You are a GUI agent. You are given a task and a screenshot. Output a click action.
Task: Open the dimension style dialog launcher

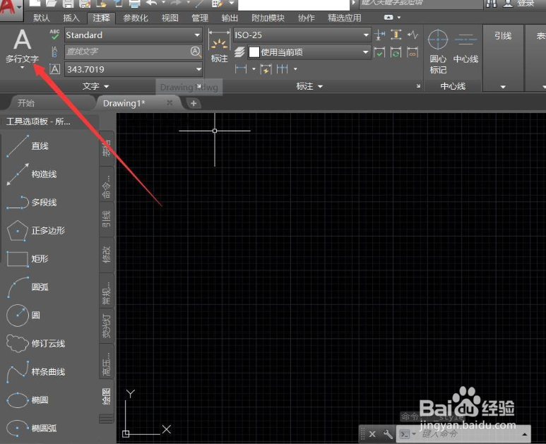click(418, 86)
